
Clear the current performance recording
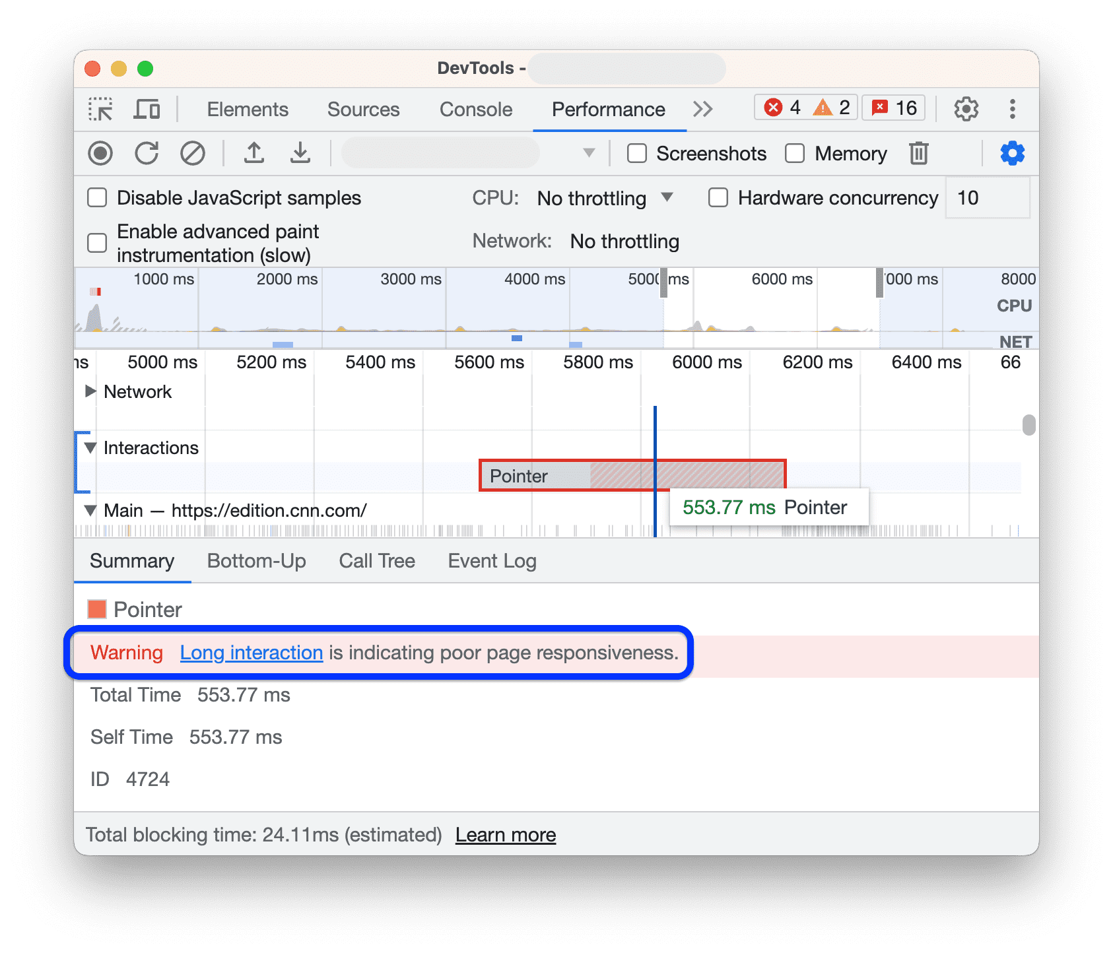193,153
